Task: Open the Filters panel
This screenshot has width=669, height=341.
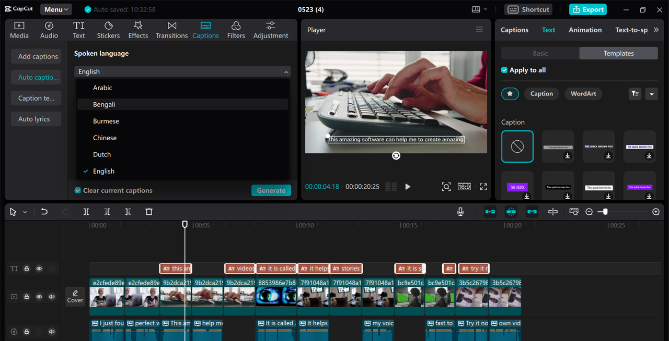Action: point(236,30)
